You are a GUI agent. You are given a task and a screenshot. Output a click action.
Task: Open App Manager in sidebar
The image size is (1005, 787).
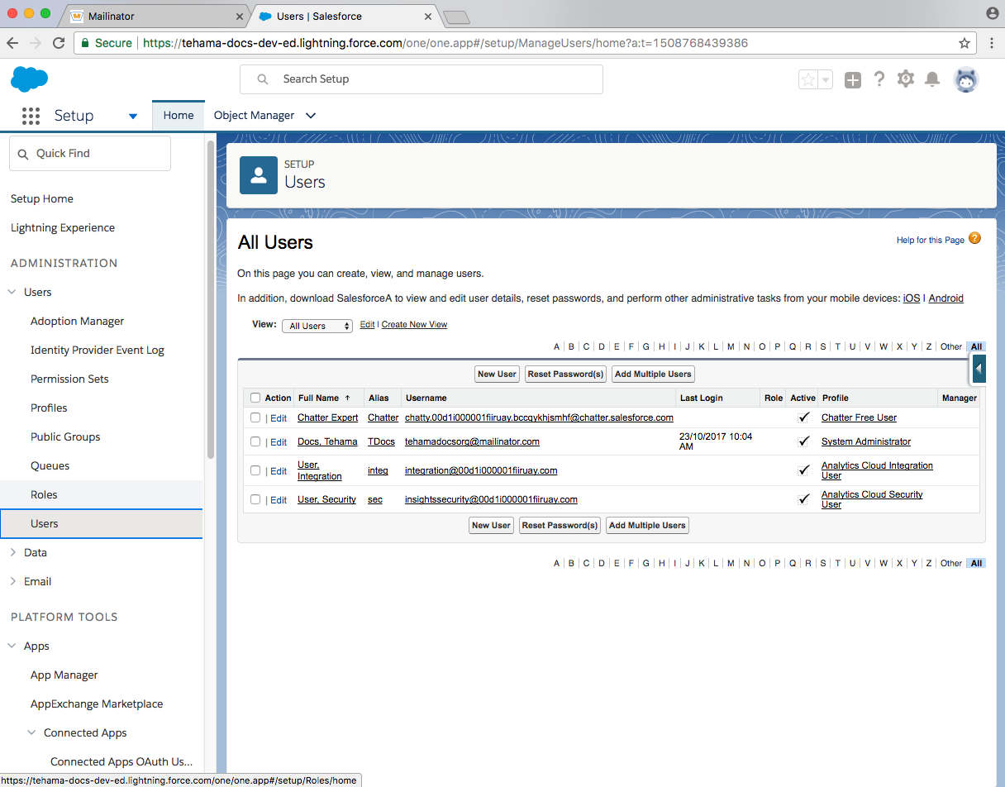(x=64, y=675)
